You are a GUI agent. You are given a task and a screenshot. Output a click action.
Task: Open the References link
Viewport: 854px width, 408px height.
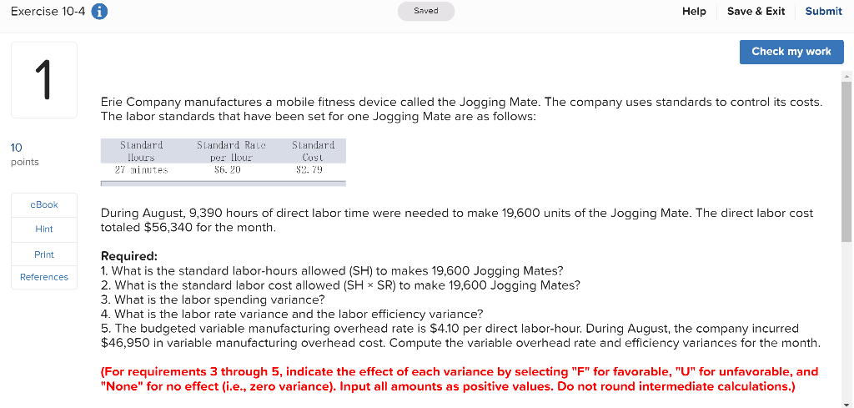coord(44,277)
